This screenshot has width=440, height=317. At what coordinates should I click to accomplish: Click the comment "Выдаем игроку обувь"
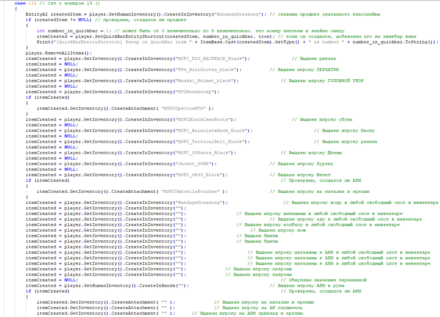click(322, 119)
